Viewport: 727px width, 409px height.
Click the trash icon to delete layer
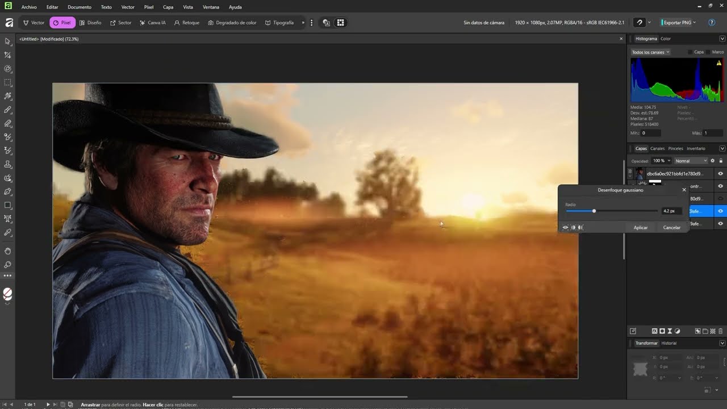[721, 331]
